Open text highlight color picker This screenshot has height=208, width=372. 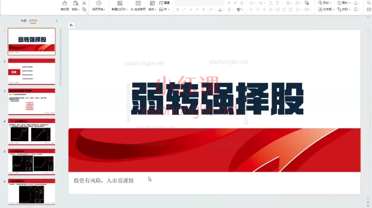[x=230, y=10]
